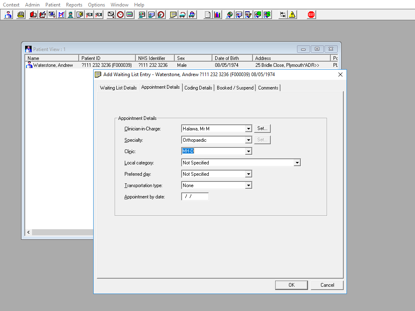Open the Patient menu
Viewport: 415px width, 311px height.
tap(53, 5)
